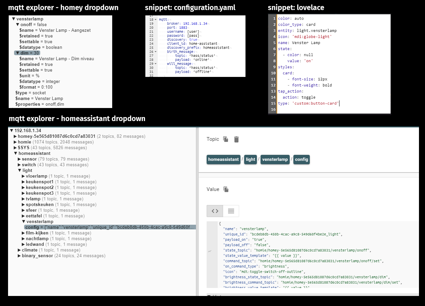Screen dimensions: 425x306
Task: Expand the spotskeuken node
Action: click(23, 205)
